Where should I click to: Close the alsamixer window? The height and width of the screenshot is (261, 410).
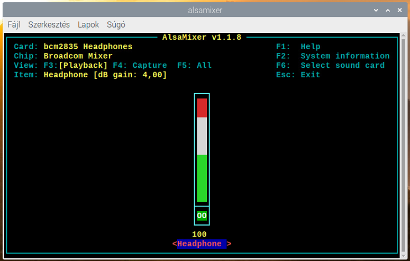(399, 10)
